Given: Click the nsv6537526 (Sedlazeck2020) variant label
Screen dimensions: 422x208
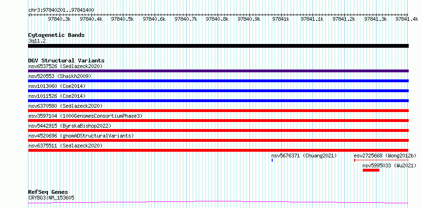Looking at the screenshot, I should 65,66.
